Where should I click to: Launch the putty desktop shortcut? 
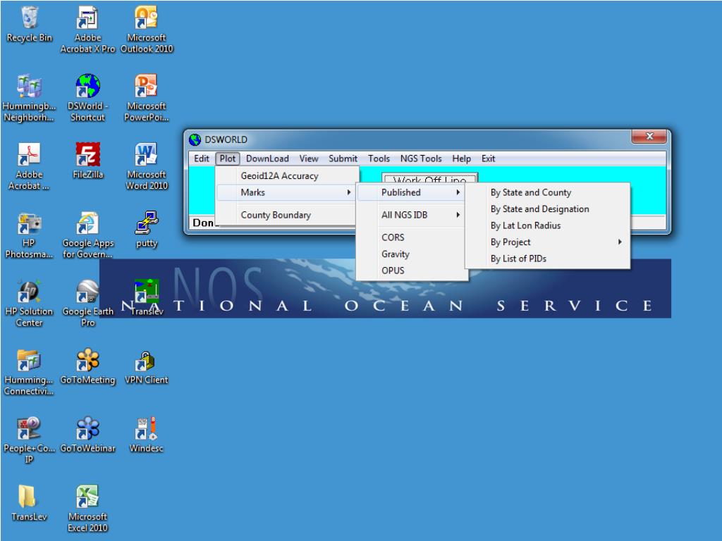(x=147, y=229)
